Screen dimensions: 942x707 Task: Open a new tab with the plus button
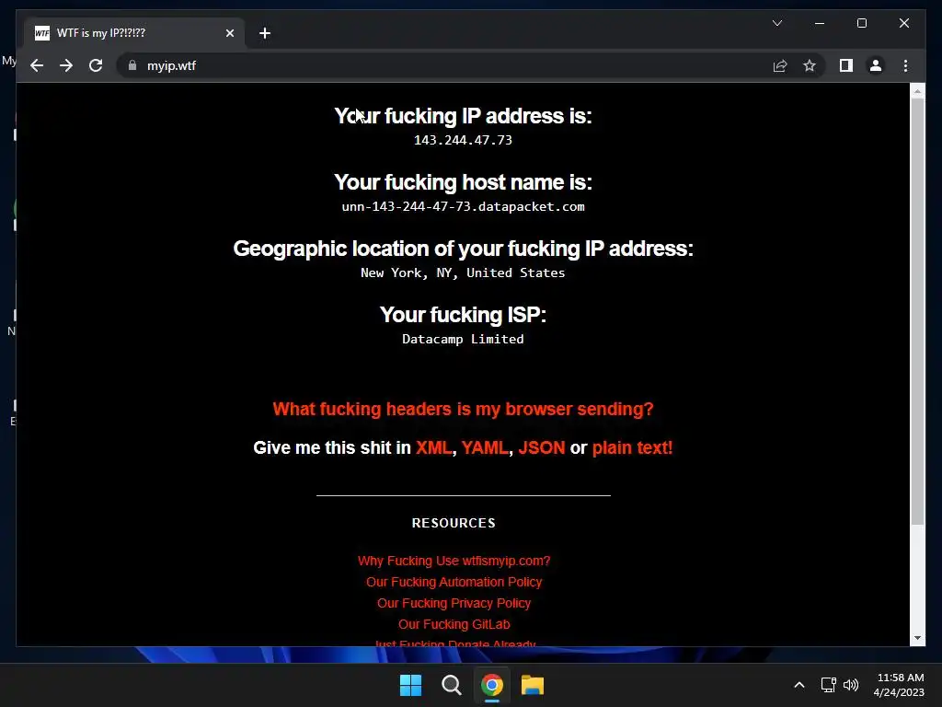click(265, 33)
